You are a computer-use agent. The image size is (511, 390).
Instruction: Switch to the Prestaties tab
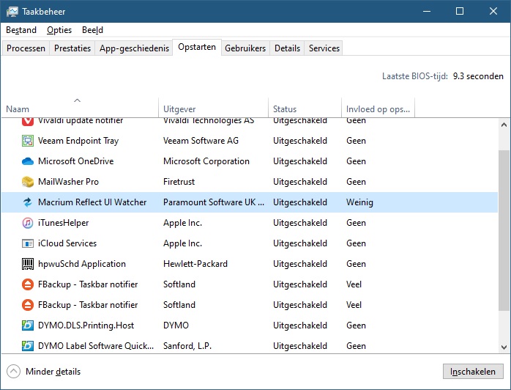click(x=72, y=48)
